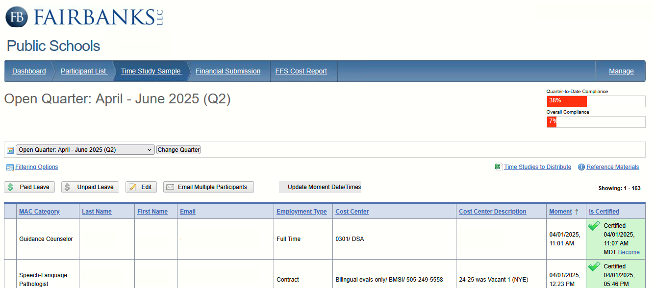Click the Filtering Options icon
The image size is (655, 288).
tap(10, 167)
